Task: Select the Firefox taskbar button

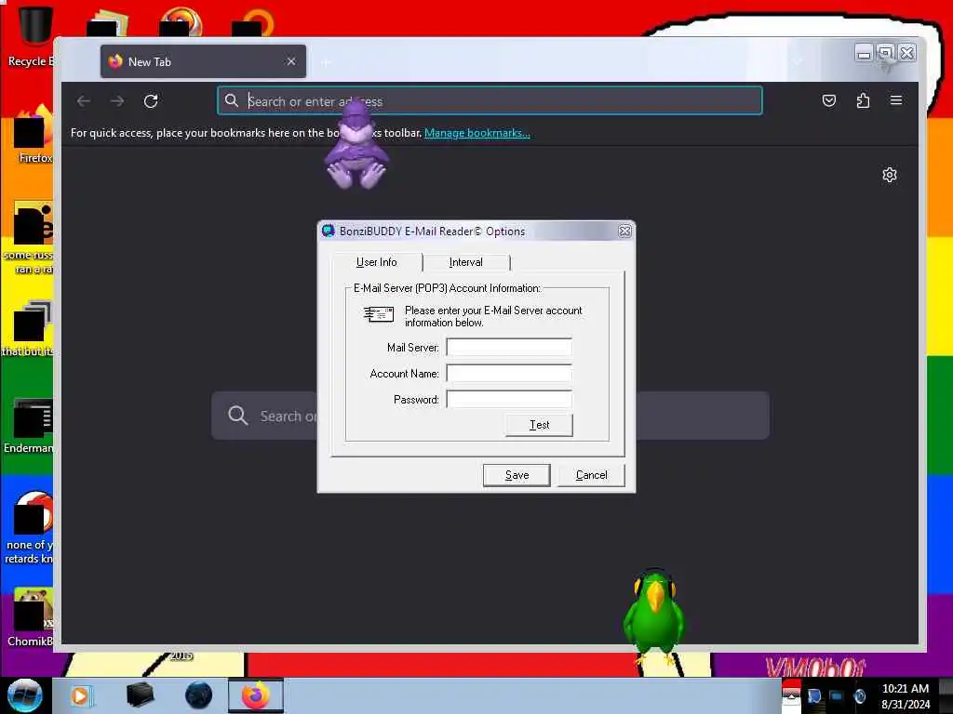Action: [x=256, y=695]
